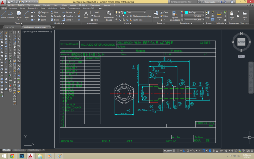254x159 pixels.
Task: Click Igualar capa button
Action: [x=136, y=20]
